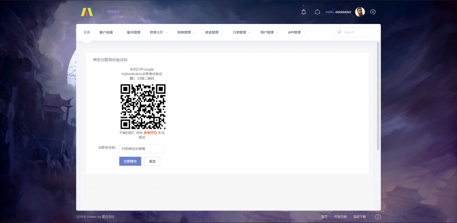Click the 重置 button
This screenshot has height=223, width=457.
click(152, 161)
